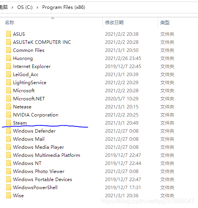
Task: Click the Internet Explorer folder icon
Action: [x=8, y=67]
